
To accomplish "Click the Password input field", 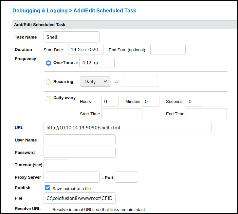I will pyautogui.click(x=80, y=152).
